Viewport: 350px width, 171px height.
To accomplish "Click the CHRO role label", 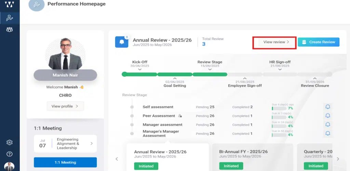I will pyautogui.click(x=65, y=96).
